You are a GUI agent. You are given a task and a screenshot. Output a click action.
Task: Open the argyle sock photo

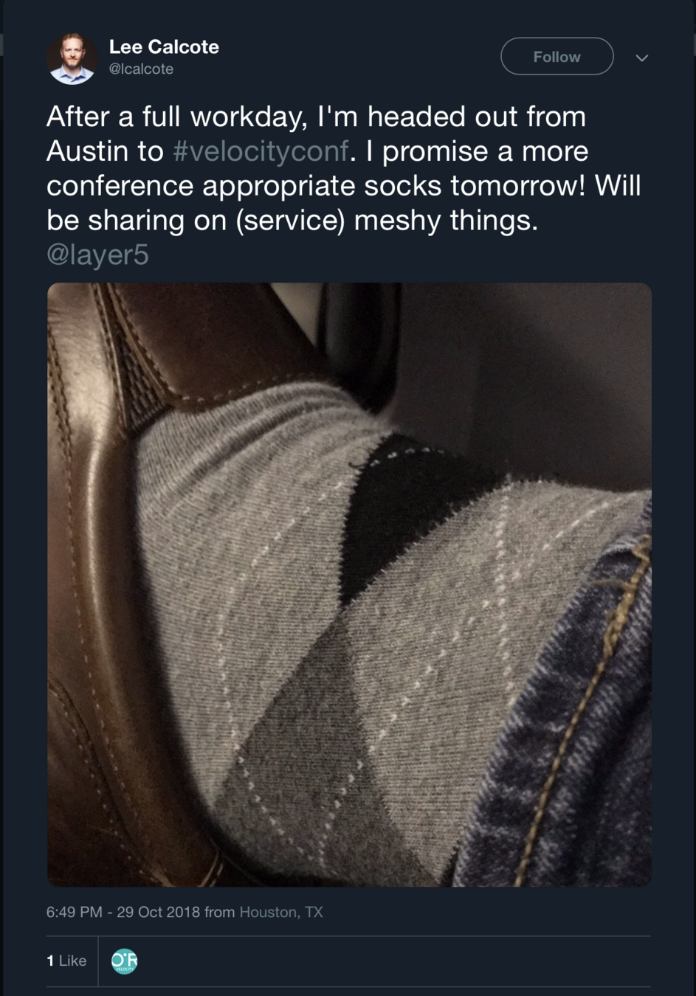[349, 584]
